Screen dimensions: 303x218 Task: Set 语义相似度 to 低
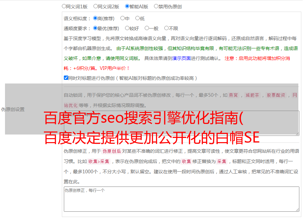(137, 18)
